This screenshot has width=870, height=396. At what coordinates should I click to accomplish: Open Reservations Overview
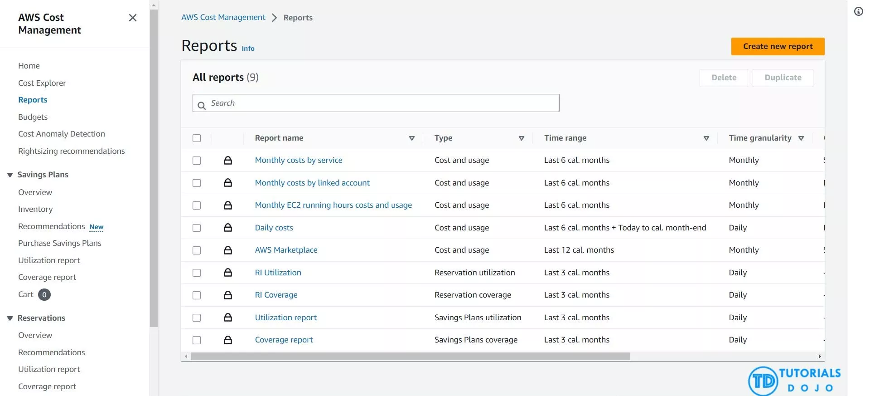35,335
